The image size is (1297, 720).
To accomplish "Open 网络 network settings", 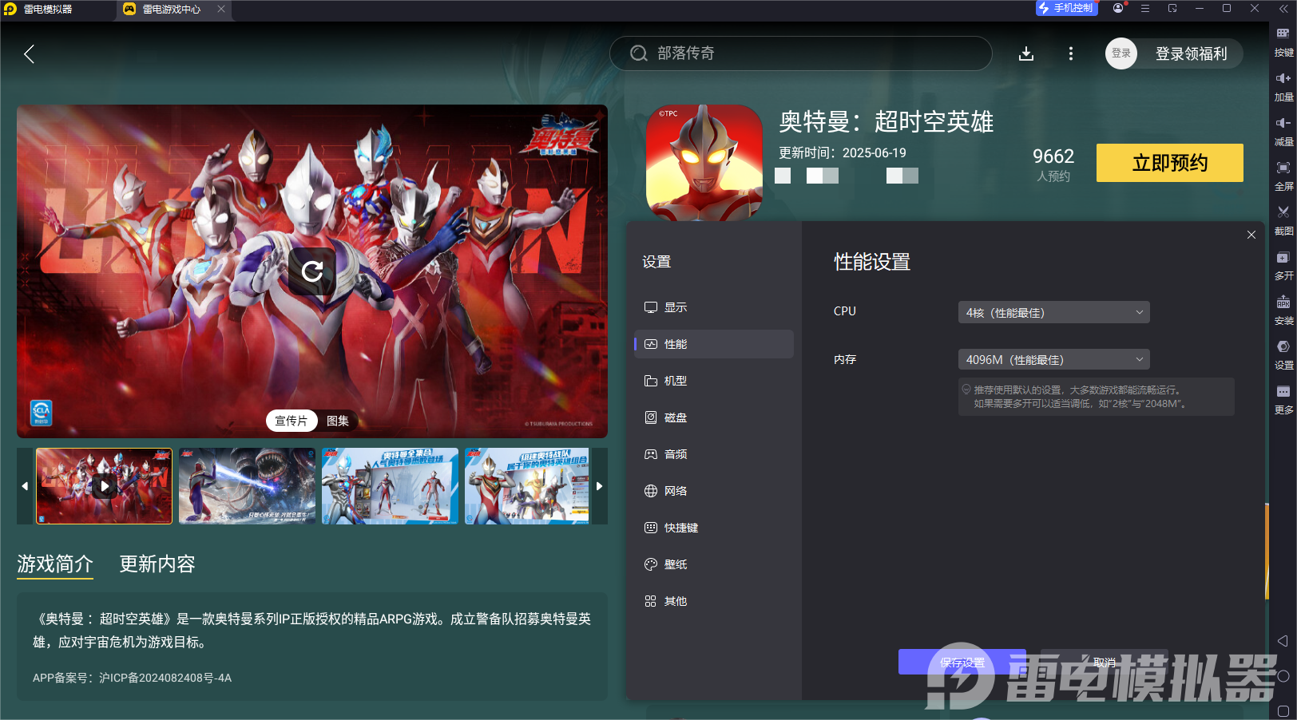I will 714,491.
